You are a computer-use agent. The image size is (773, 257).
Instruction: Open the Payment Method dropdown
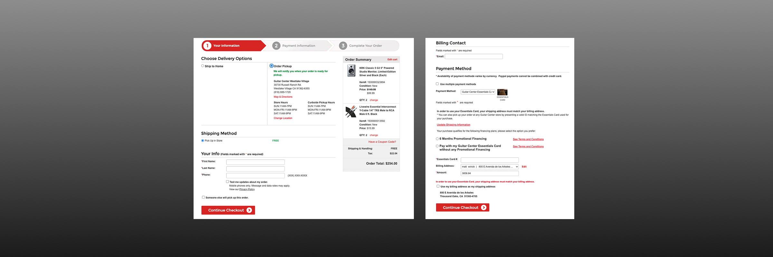[x=478, y=92]
